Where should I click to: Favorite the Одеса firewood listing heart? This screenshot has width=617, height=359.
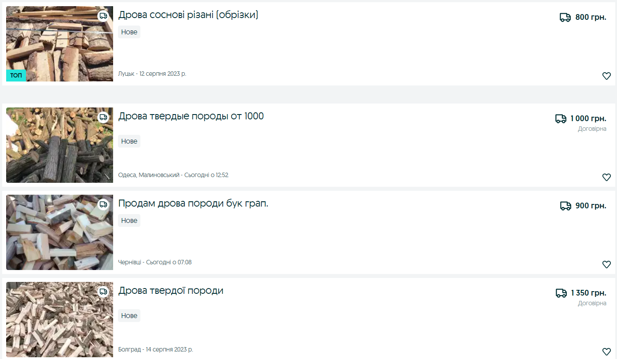click(606, 177)
